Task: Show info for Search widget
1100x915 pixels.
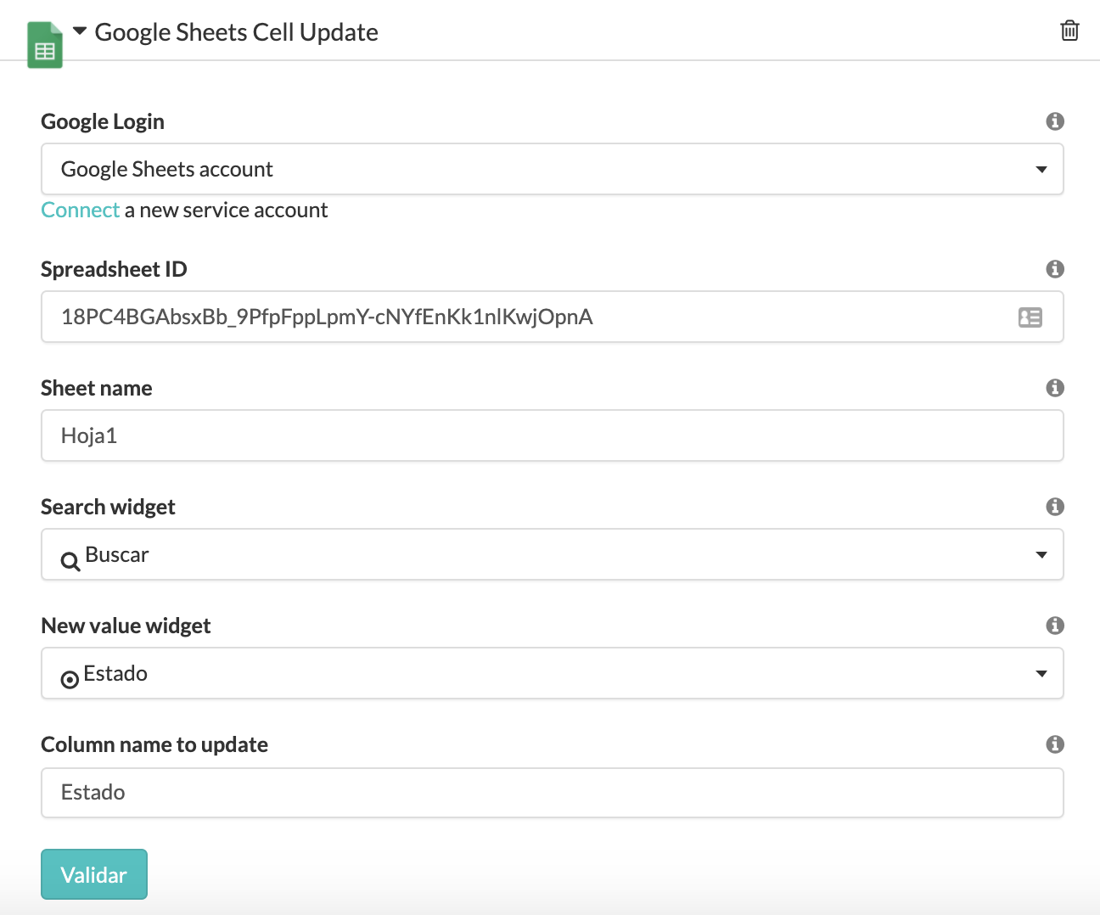Action: point(1055,507)
